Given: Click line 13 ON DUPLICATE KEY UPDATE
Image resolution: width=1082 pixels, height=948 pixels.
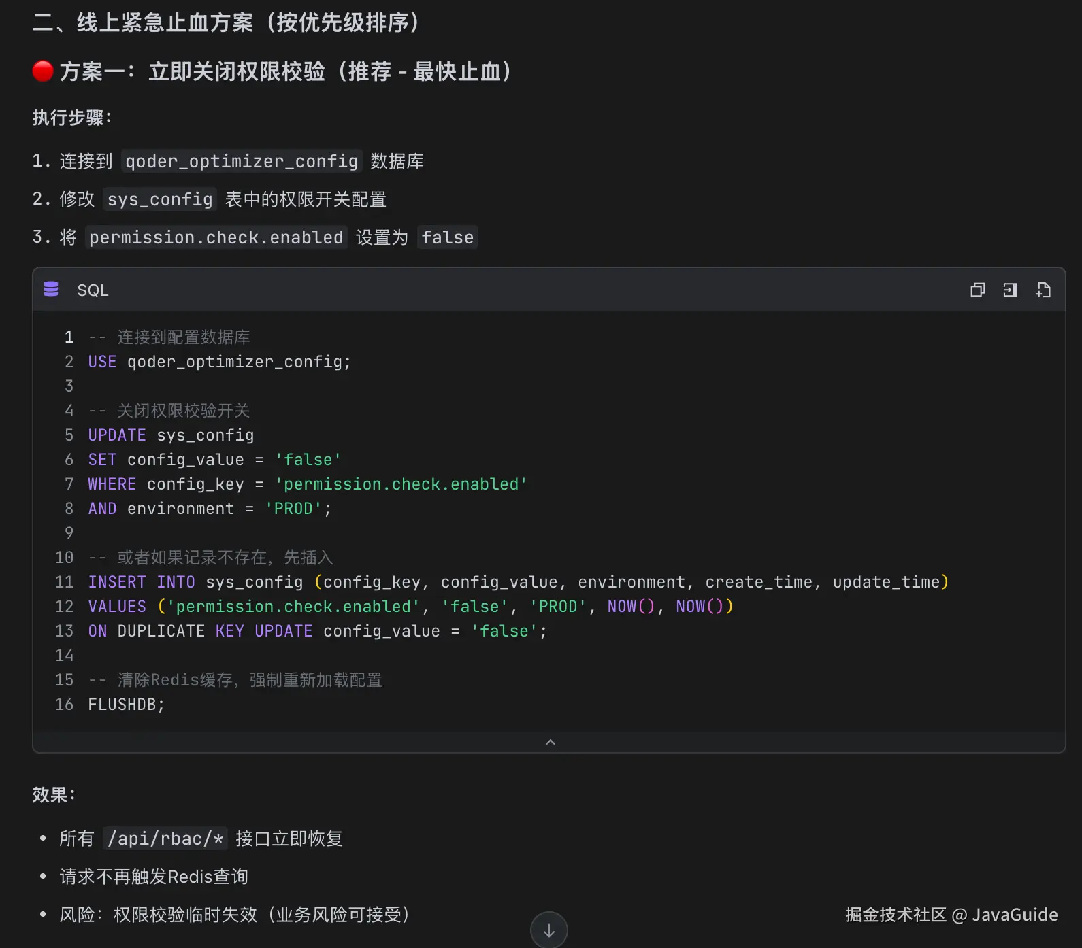Looking at the screenshot, I should click(318, 631).
